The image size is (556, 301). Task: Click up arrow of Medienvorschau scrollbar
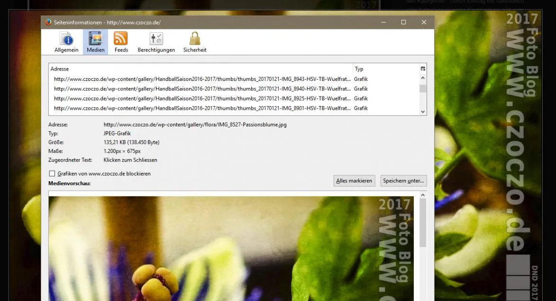(423, 195)
